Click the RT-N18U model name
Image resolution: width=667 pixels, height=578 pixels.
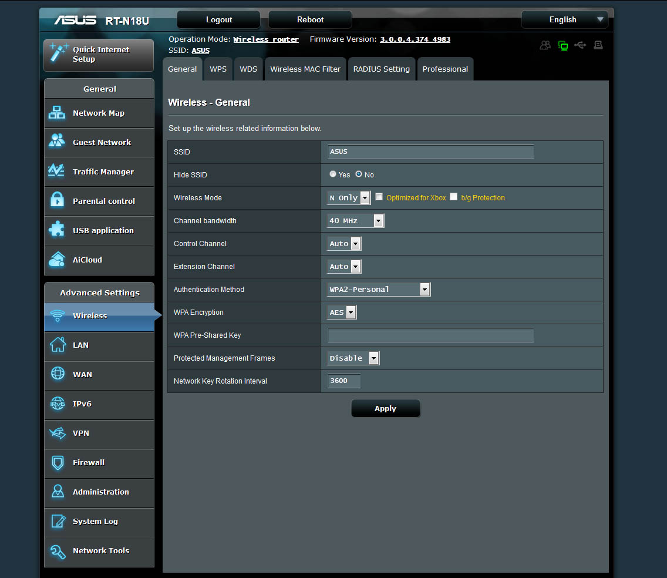[x=127, y=21]
